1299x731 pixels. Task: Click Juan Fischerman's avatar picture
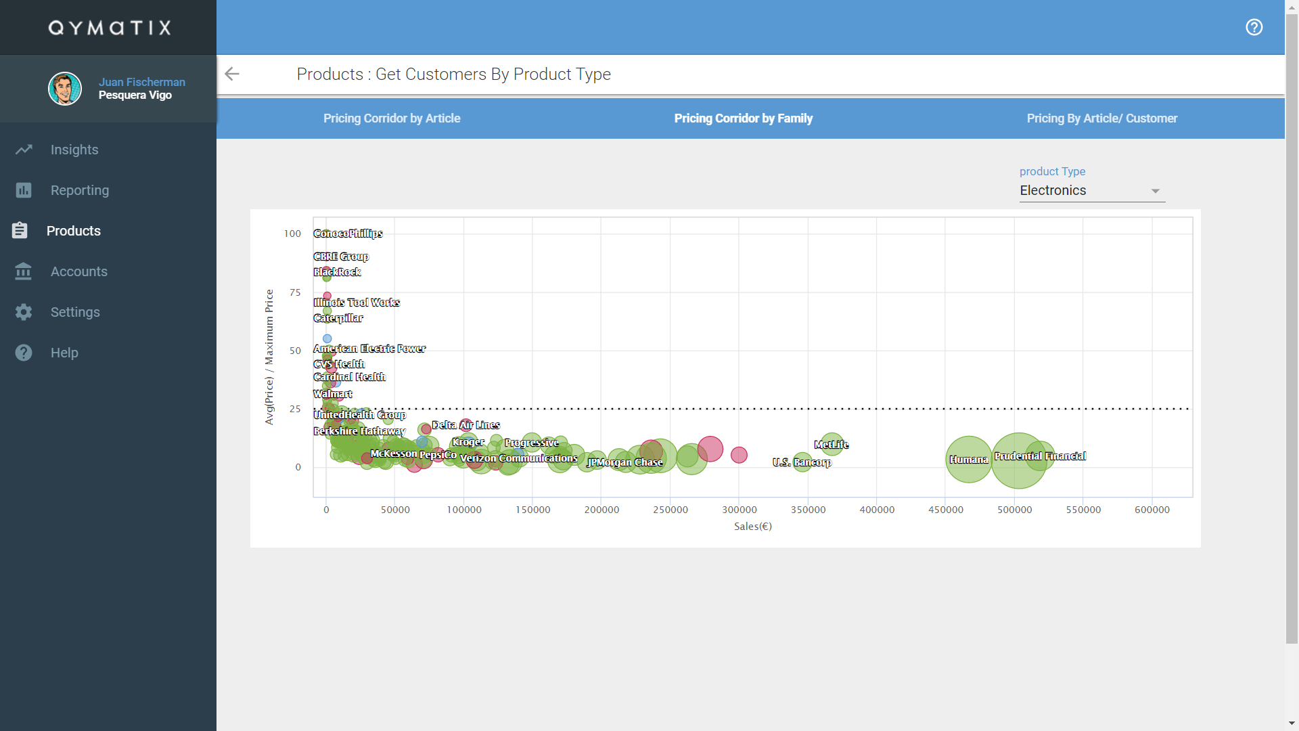tap(65, 89)
